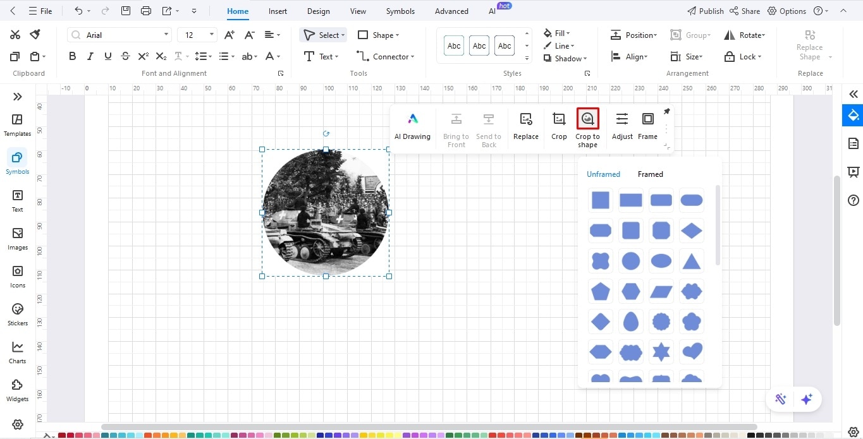This screenshot has width=863, height=439.
Task: Click the Print icon
Action: click(x=146, y=11)
